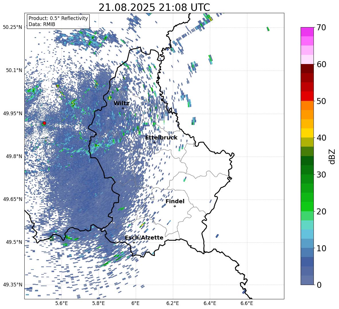The height and width of the screenshot is (309, 339).
Task: Click the colorbar tick label 10
Action: (x=321, y=248)
